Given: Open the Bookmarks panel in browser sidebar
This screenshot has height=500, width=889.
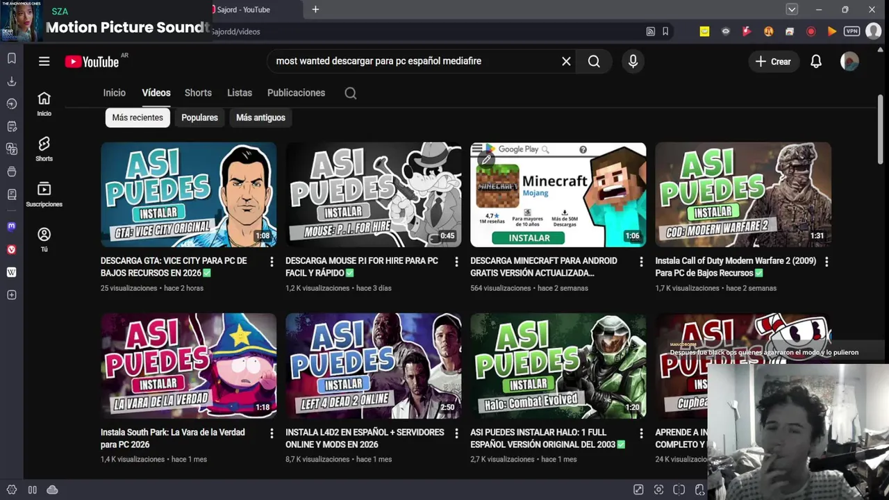Looking at the screenshot, I should click(x=12, y=58).
